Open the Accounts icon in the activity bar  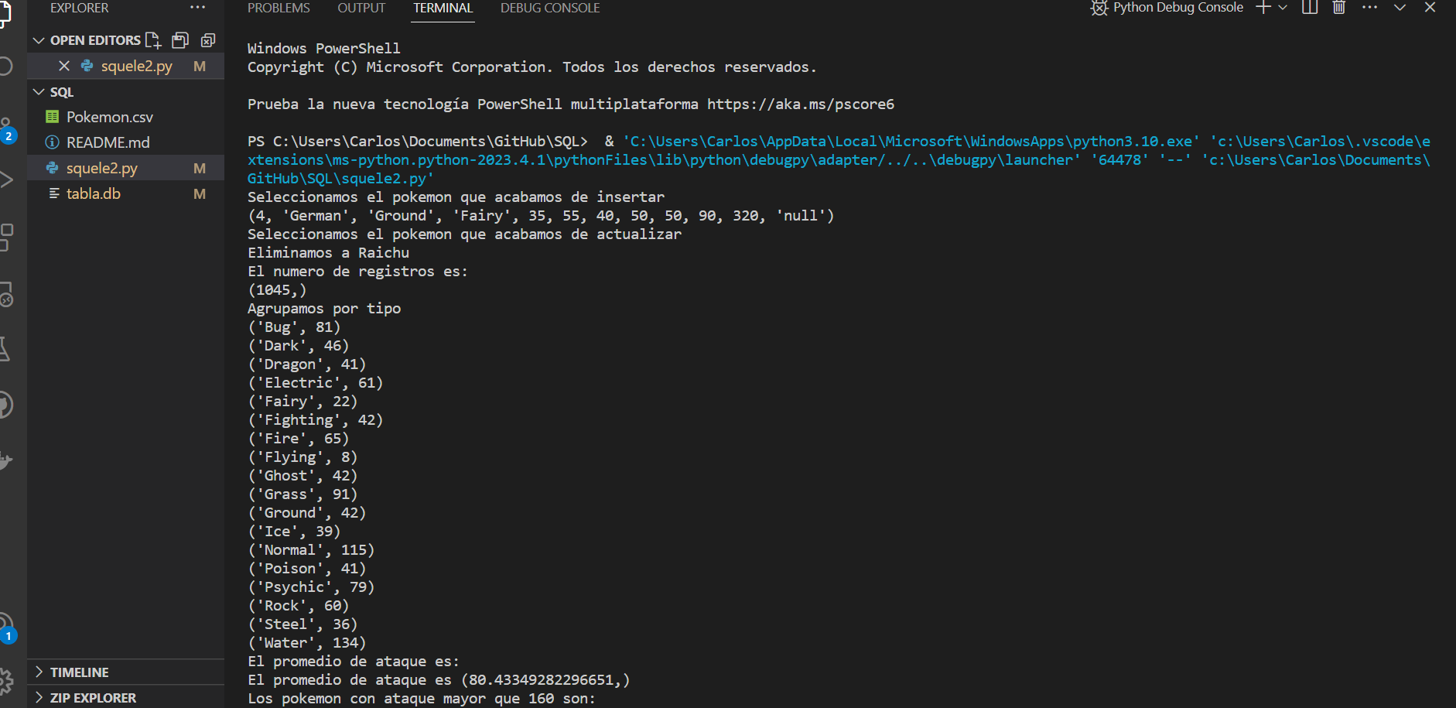point(6,625)
